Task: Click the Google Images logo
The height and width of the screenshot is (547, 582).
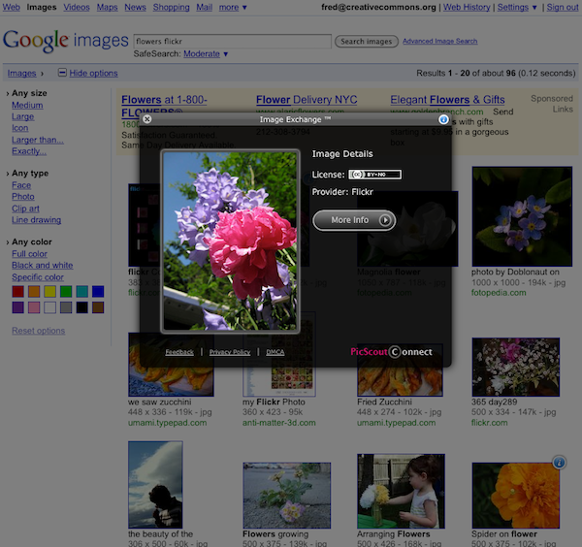Action: [65, 42]
